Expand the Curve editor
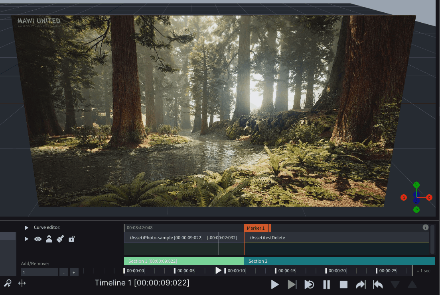This screenshot has width=440, height=295. pyautogui.click(x=27, y=227)
